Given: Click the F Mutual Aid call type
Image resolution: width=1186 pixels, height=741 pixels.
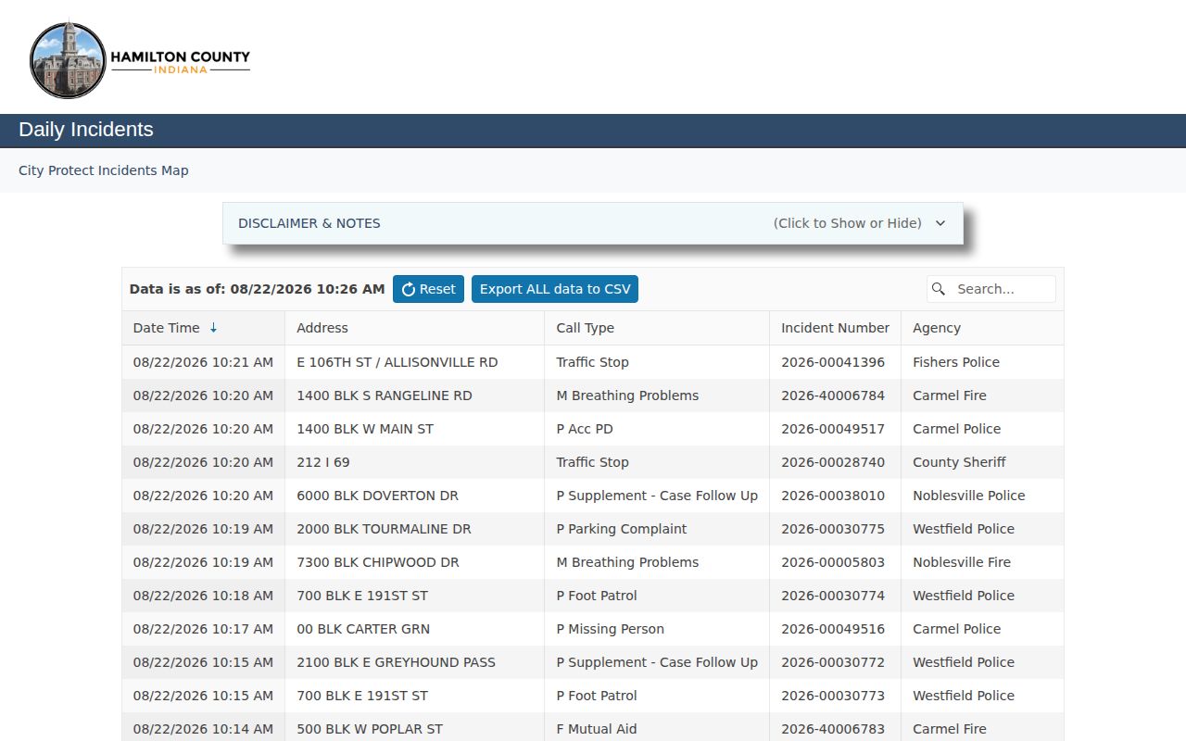Looking at the screenshot, I should tap(597, 729).
